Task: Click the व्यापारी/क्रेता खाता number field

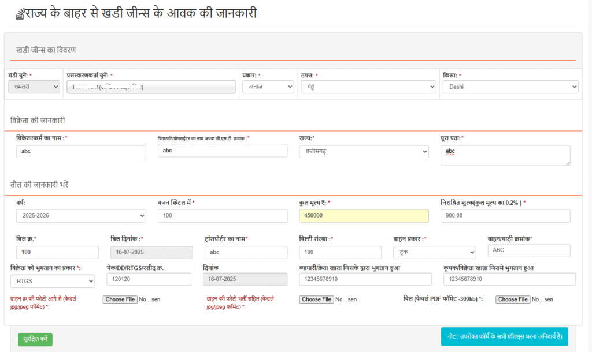Action: [x=365, y=279]
